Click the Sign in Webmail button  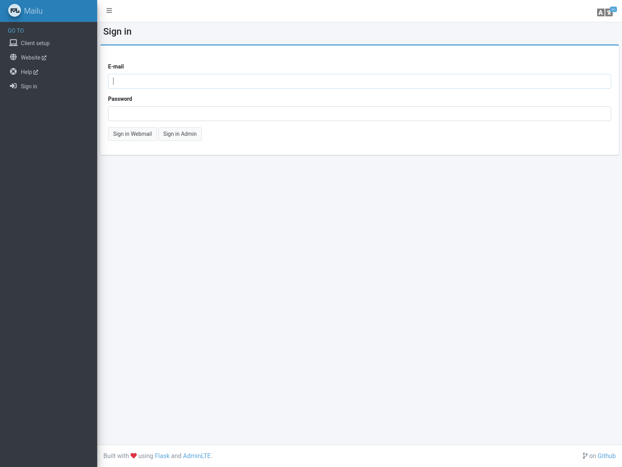coord(132,134)
